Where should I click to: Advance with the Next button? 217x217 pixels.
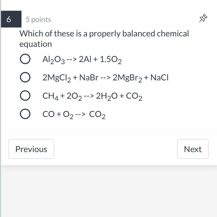pos(193,149)
